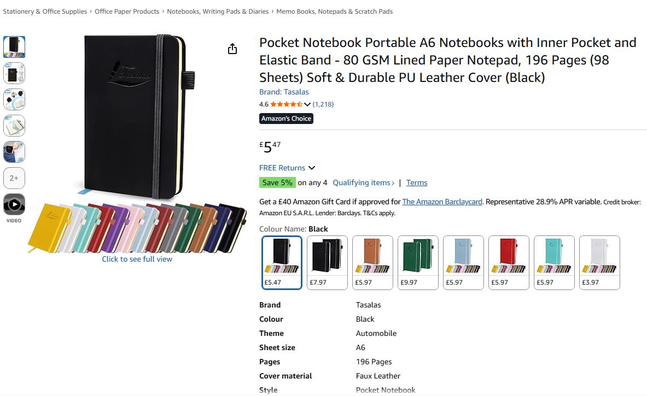Choose the teal notebook colour swatch
The image size is (647, 396).
tap(554, 262)
